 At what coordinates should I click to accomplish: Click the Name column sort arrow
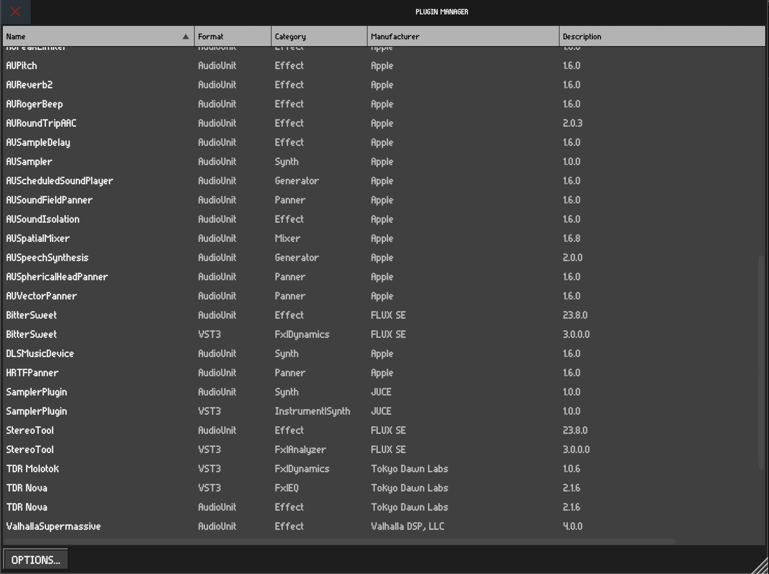tap(185, 36)
